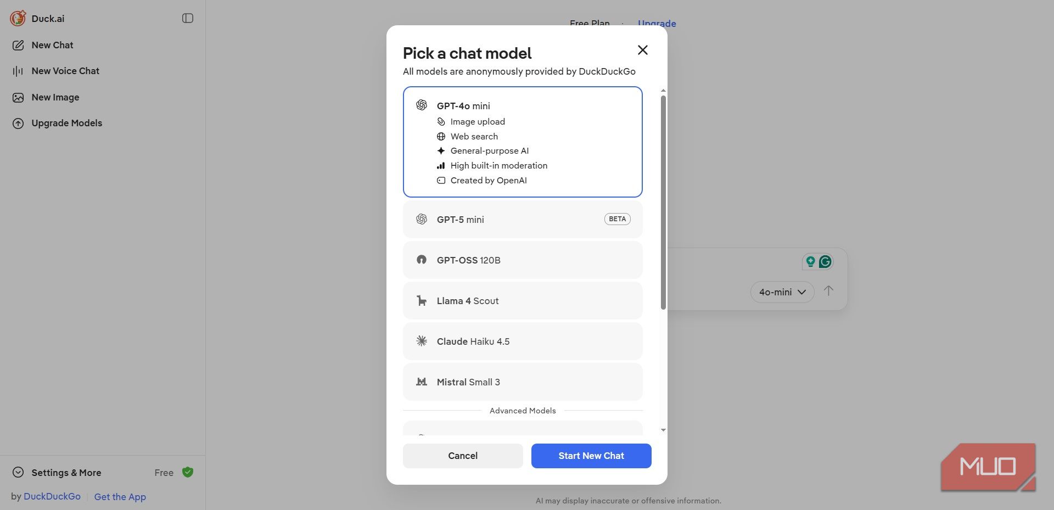The image size is (1054, 510).
Task: Click the "Image upload" feature text
Action: point(478,121)
